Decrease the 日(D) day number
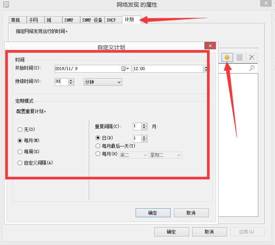 click(x=144, y=140)
